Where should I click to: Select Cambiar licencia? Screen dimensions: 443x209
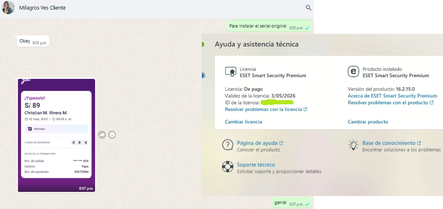pyautogui.click(x=243, y=122)
